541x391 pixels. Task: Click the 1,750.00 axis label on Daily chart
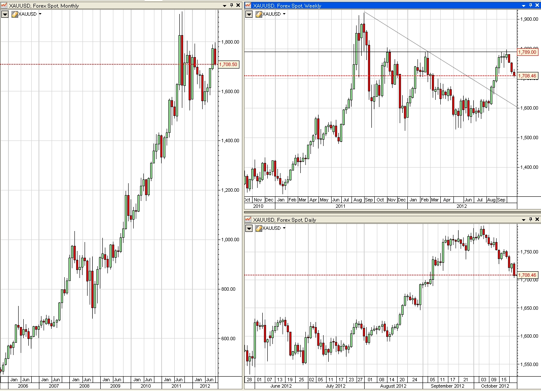pos(529,252)
